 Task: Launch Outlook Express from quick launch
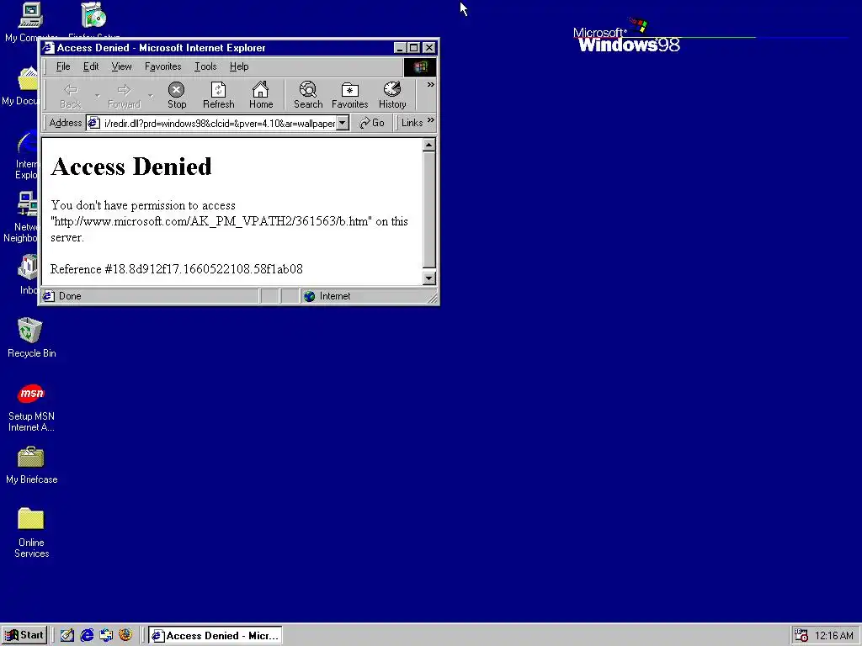point(106,636)
